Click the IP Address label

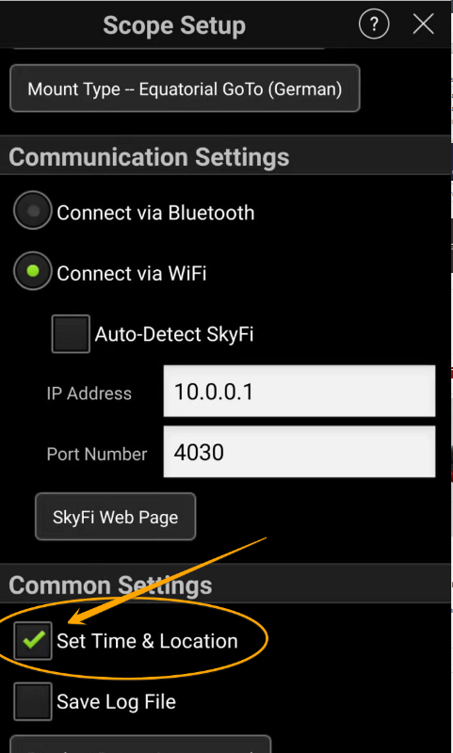[89, 393]
